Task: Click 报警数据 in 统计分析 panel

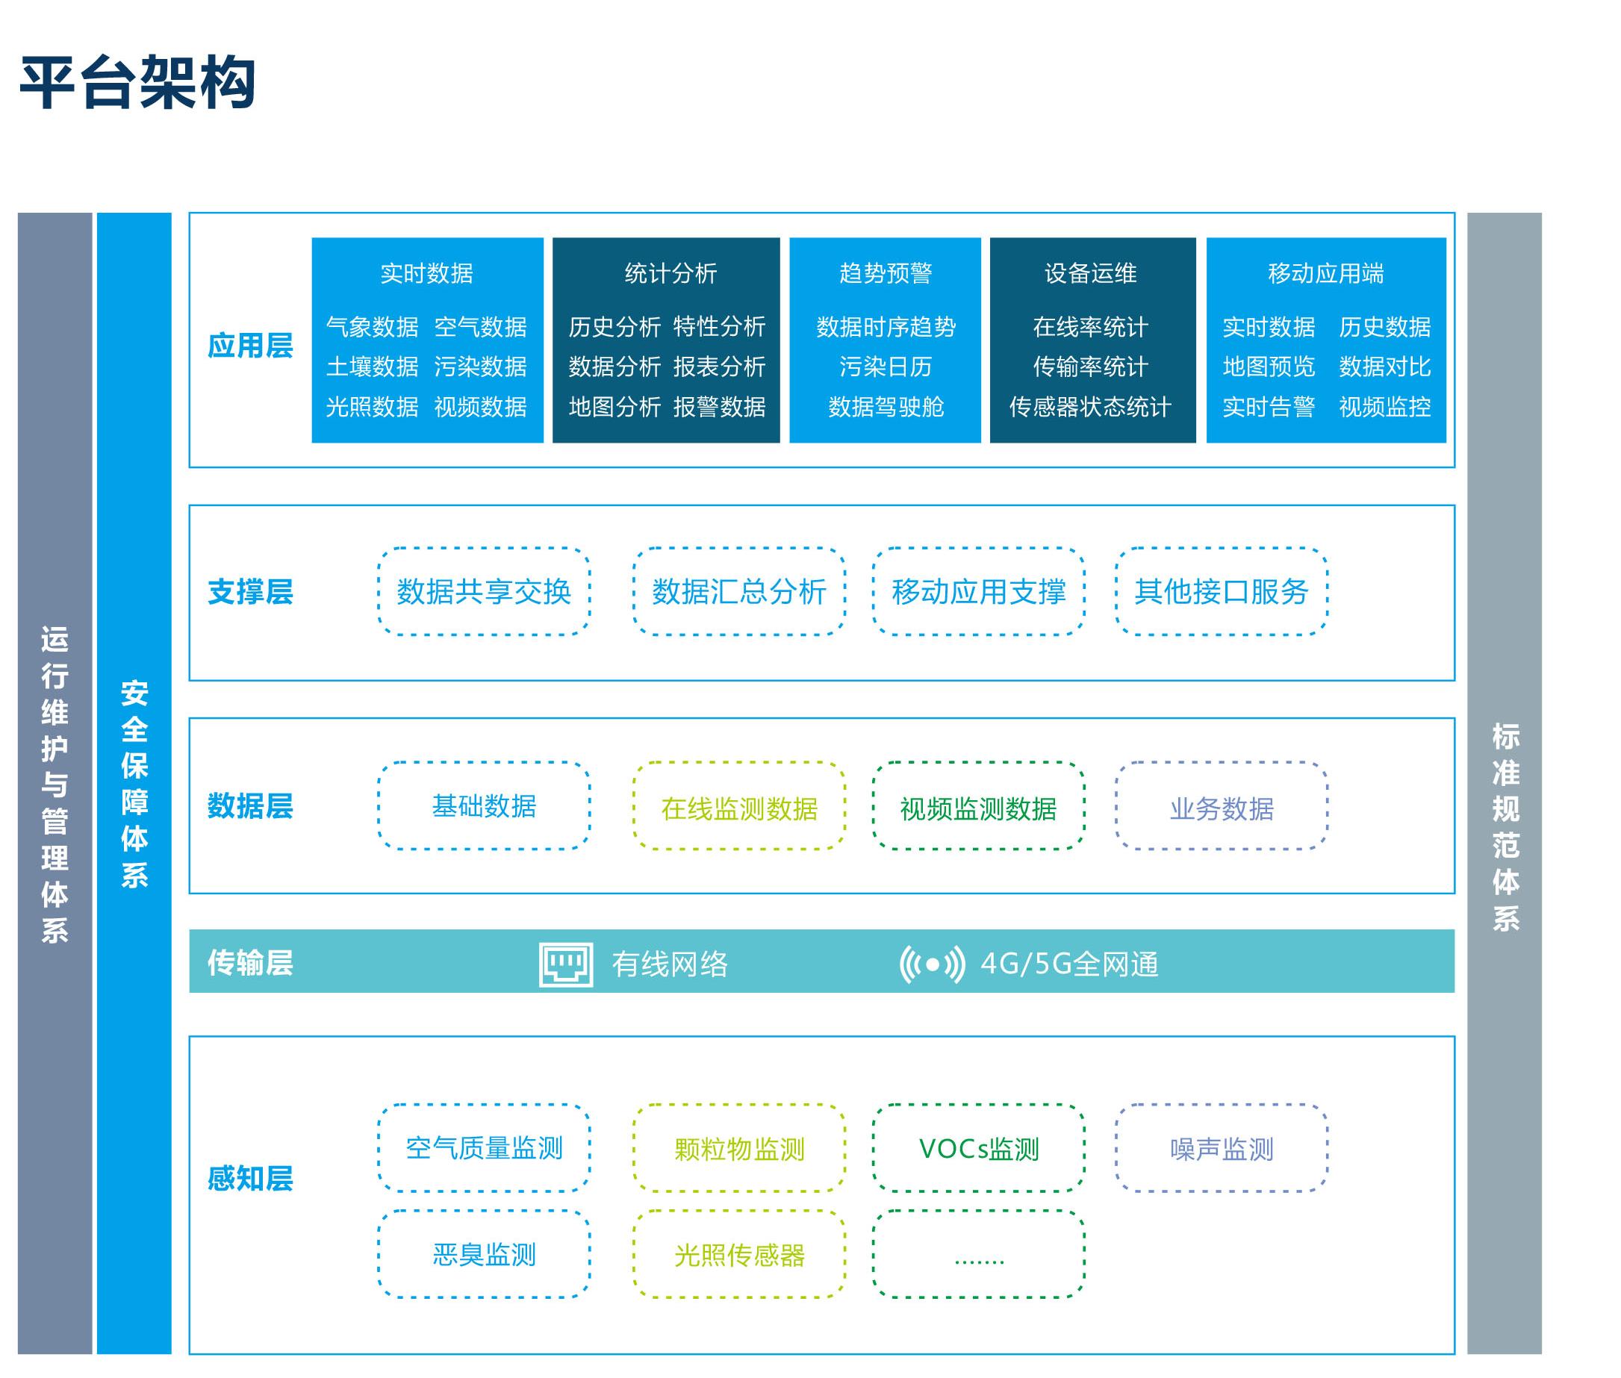Action: point(720,407)
